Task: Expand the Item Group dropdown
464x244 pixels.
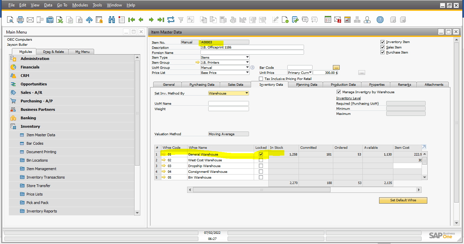Action: pos(247,62)
